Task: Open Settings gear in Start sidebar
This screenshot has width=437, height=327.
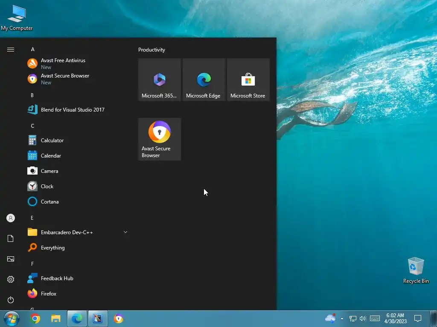Action: [x=11, y=279]
